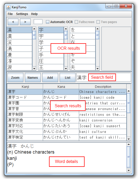
Task: Click the search results scrollbar thumb
Action: click(129, 103)
